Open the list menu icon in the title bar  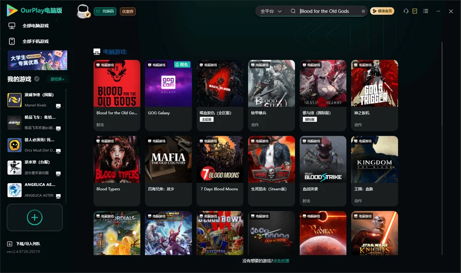426,11
